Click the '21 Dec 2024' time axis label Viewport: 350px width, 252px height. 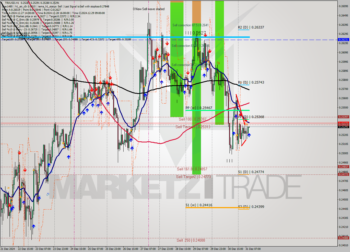point(8,249)
